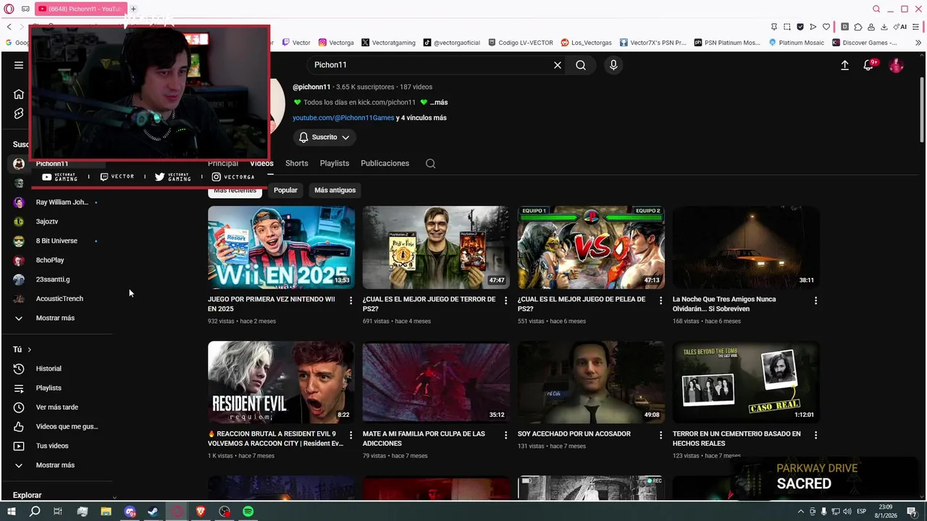The height and width of the screenshot is (521, 927).
Task: Open the YouTube hamburger guide menu
Action: pos(19,65)
